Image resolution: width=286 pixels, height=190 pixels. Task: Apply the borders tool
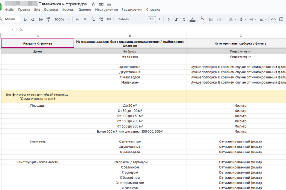point(210,19)
